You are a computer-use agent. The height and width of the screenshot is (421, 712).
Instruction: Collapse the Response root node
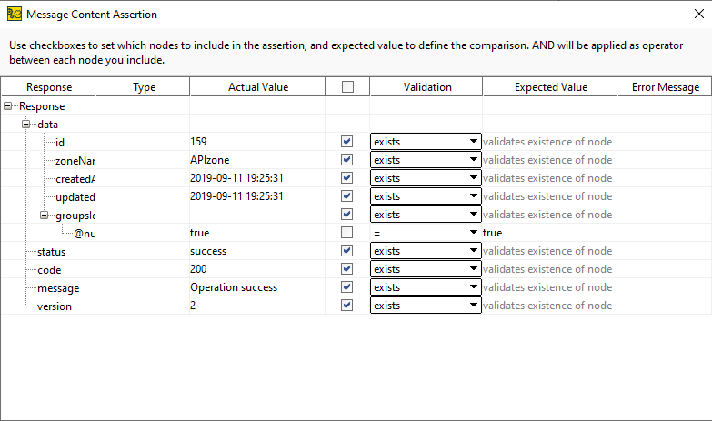click(9, 106)
